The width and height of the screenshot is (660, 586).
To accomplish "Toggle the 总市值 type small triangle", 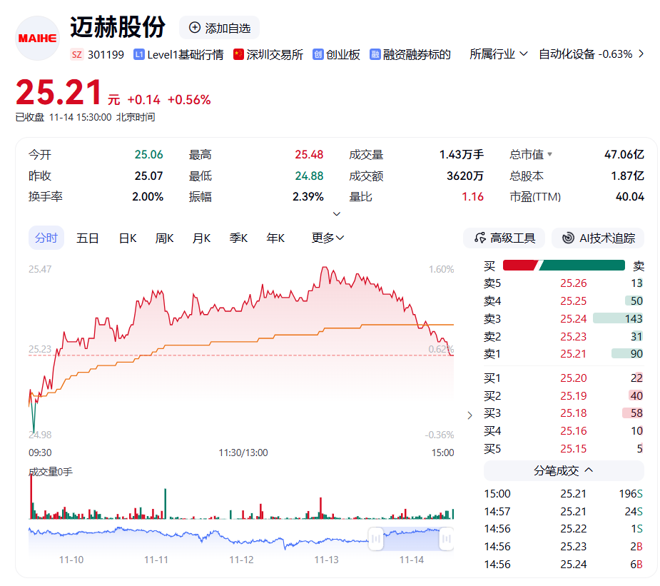I will coord(549,155).
